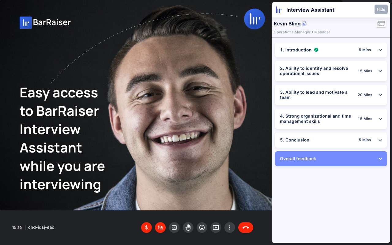Raise hand in the meeting

tap(188, 228)
